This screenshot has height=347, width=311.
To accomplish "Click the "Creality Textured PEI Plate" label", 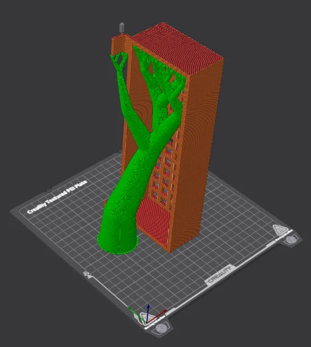I will point(57,197).
